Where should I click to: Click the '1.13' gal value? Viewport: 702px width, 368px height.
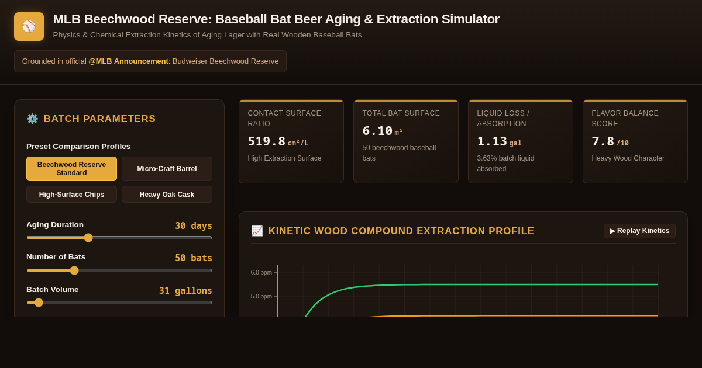pyautogui.click(x=492, y=141)
